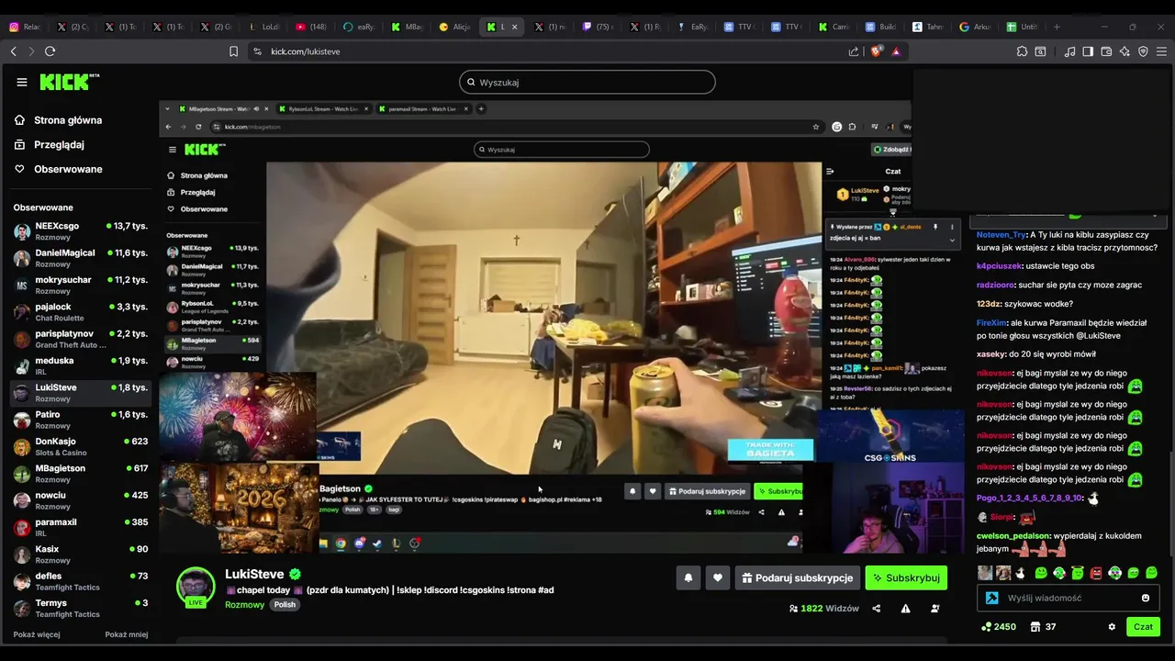Open the Brave Shields lion icon
1175x661 pixels.
pos(876,51)
